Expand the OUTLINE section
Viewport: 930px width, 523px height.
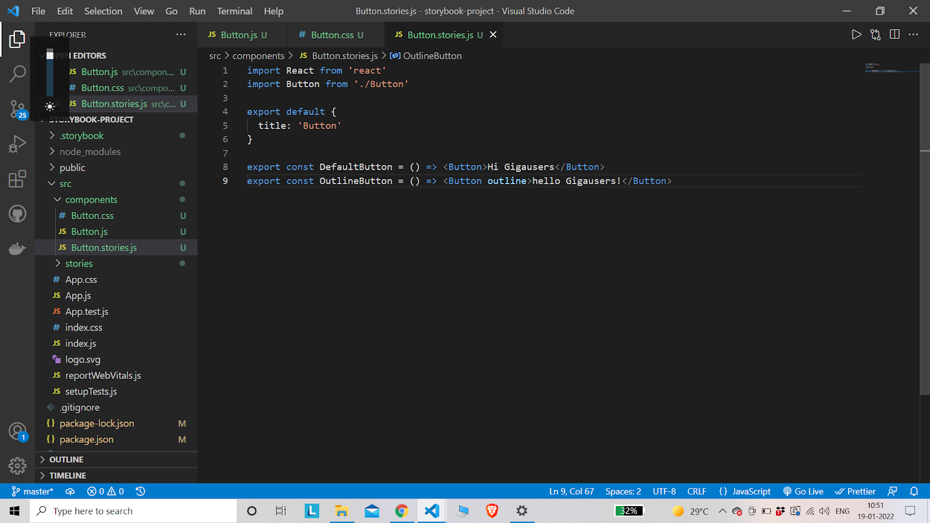pos(66,460)
